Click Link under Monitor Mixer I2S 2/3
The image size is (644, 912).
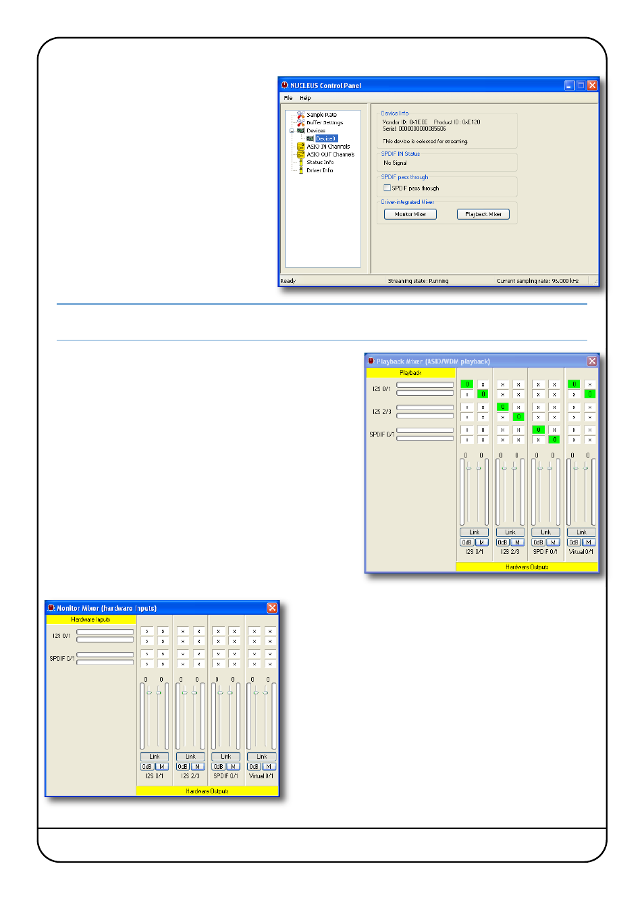click(190, 757)
